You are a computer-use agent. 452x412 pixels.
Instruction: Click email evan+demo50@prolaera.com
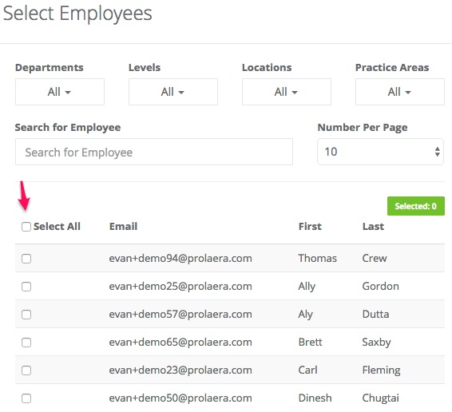(x=180, y=398)
